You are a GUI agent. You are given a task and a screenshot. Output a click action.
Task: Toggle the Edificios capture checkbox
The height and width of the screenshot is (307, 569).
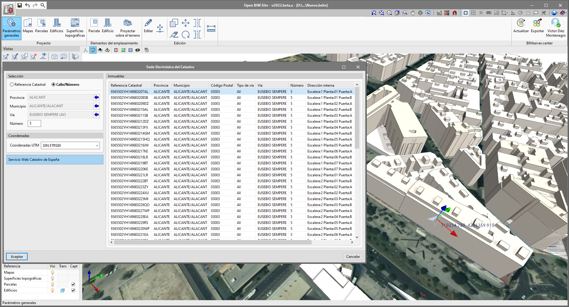click(73, 290)
